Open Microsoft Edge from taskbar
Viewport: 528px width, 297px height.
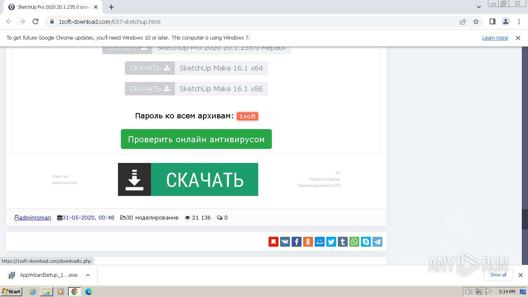[x=89, y=292]
